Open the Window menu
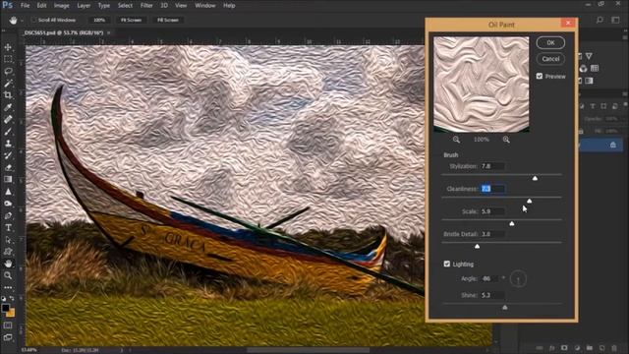The width and height of the screenshot is (629, 354). tap(205, 6)
